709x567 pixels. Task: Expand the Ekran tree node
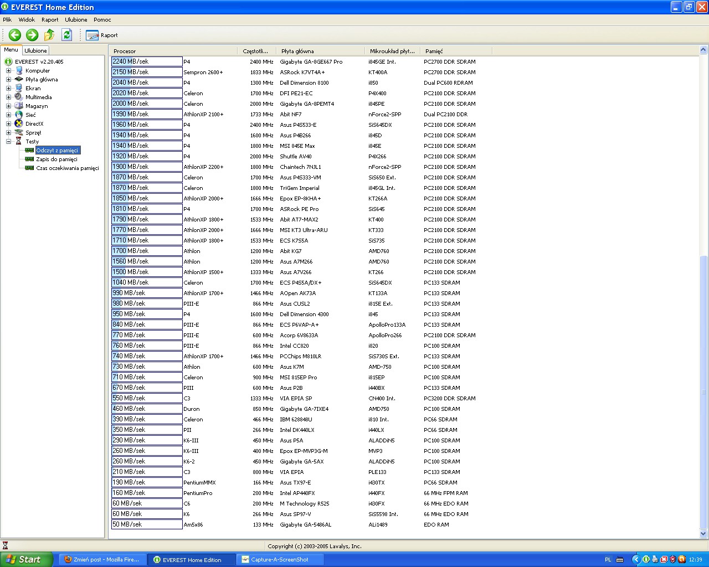click(x=8, y=88)
